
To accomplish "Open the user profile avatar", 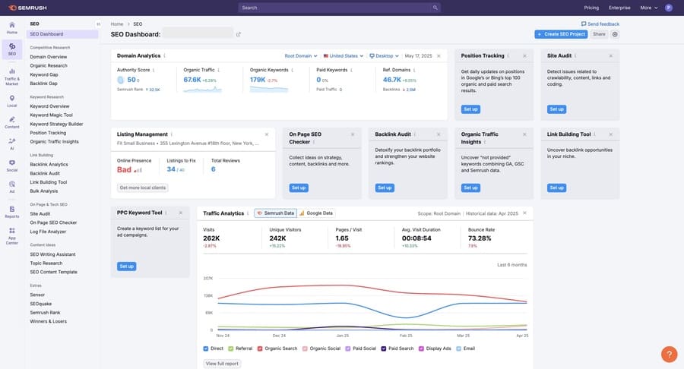I will pos(668,8).
